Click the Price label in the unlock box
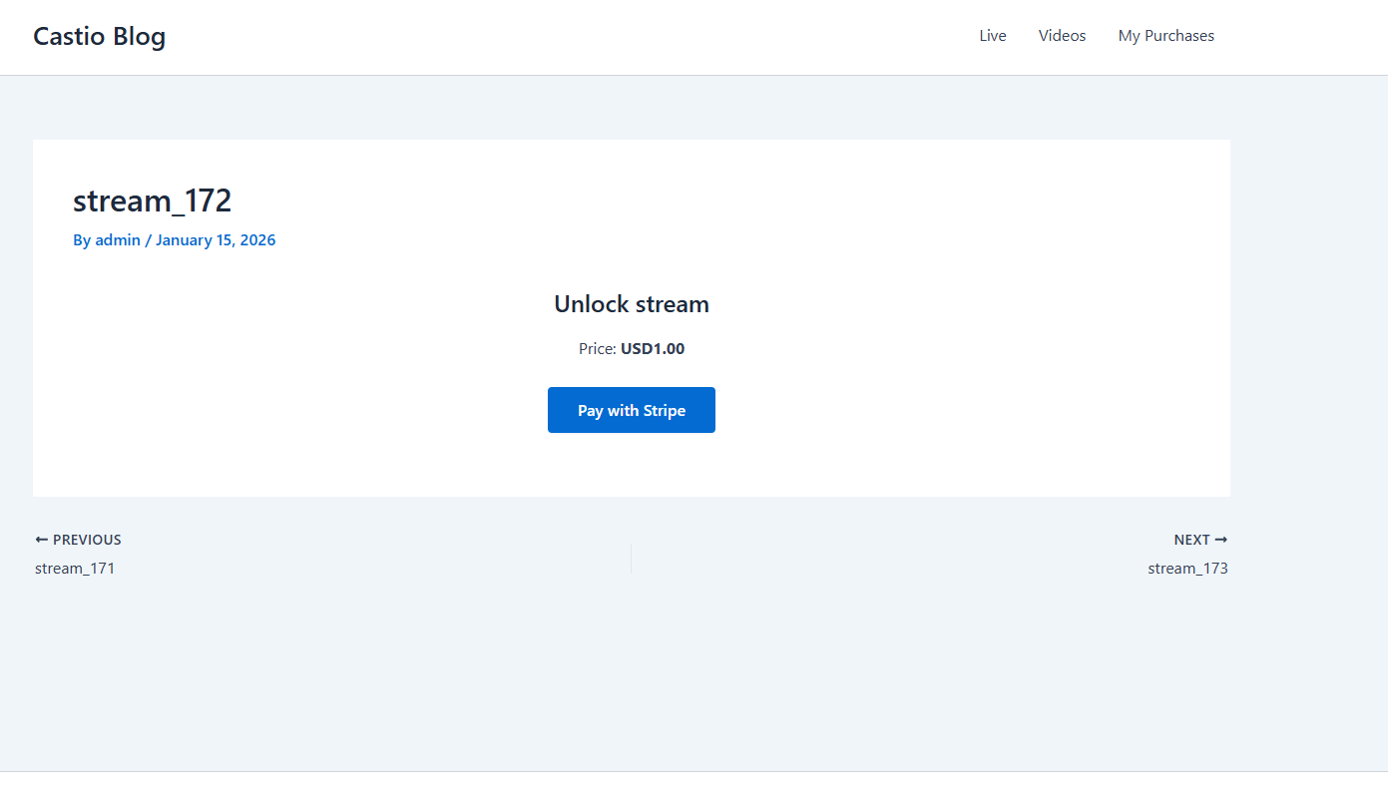Viewport: 1388px width, 796px height. pyautogui.click(x=598, y=348)
